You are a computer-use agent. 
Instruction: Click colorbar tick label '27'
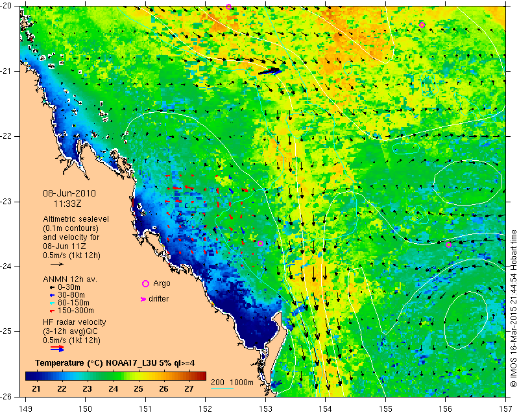pyautogui.click(x=189, y=389)
